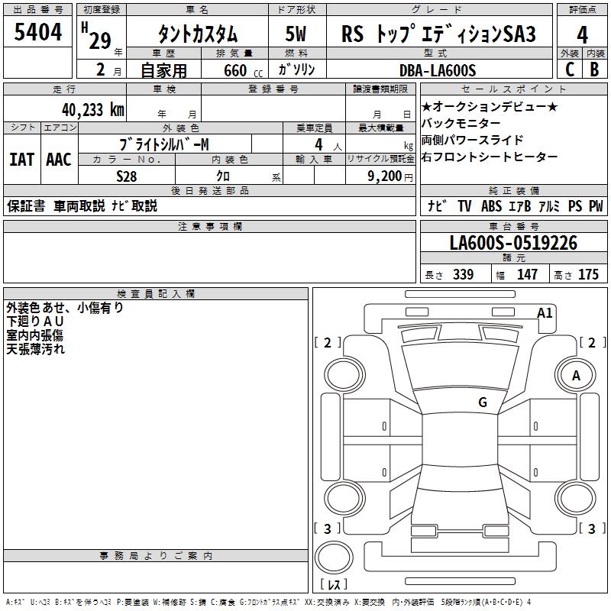611x611 pixels.
Task: Click inspector note 天張薄汚れ
Action: [35, 349]
